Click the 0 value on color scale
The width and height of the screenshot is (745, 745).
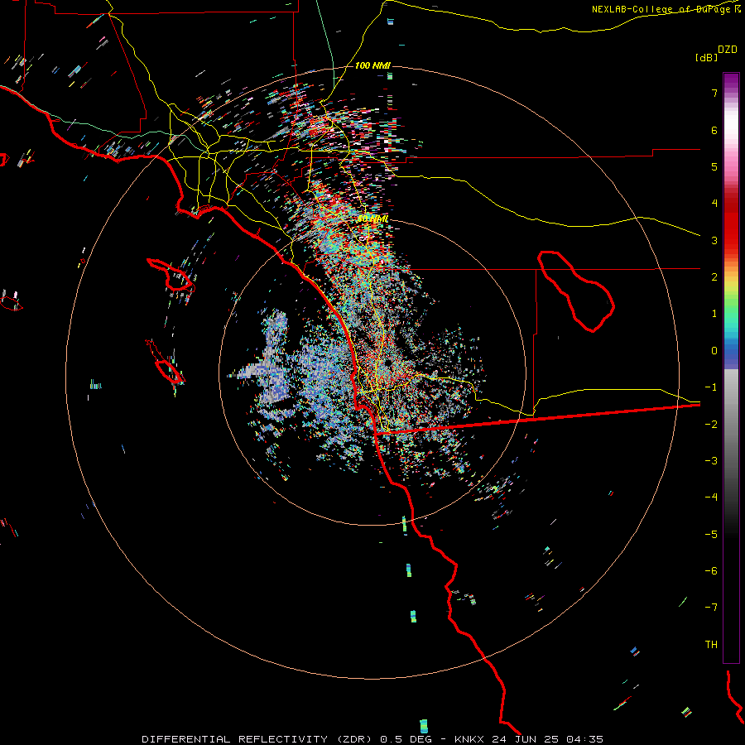tap(714, 351)
